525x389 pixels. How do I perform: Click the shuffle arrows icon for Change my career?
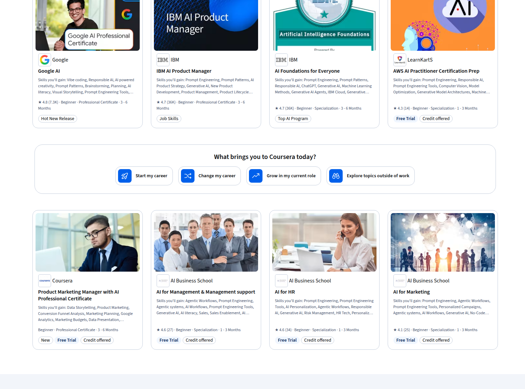click(x=188, y=176)
